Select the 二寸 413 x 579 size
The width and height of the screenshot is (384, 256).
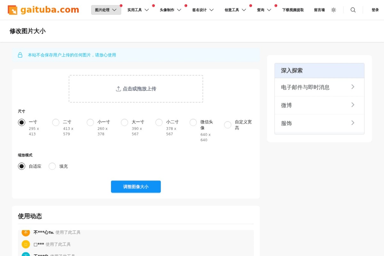(56, 122)
